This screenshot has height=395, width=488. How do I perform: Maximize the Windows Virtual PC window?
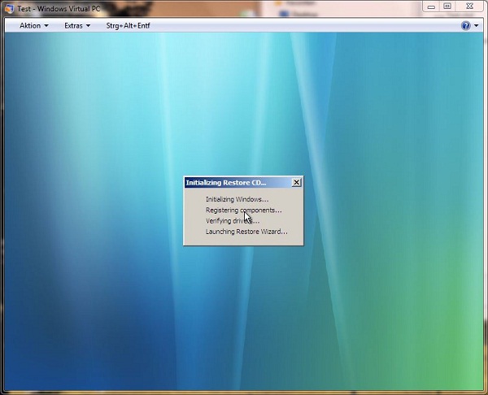click(447, 7)
